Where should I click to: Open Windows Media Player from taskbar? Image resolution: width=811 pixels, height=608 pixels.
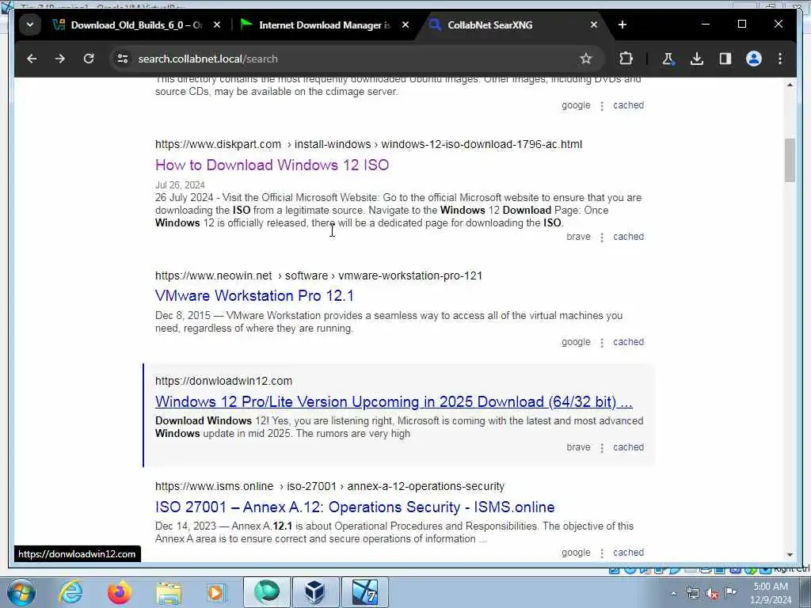pos(216,593)
